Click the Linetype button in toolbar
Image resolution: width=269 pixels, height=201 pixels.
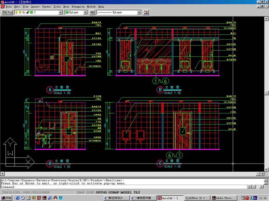pyautogui.click(x=92, y=12)
